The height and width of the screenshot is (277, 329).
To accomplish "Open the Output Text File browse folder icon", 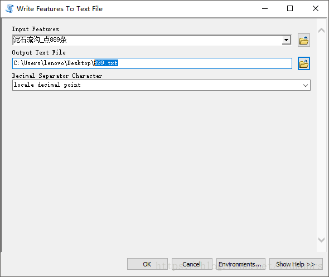I will click(x=303, y=63).
